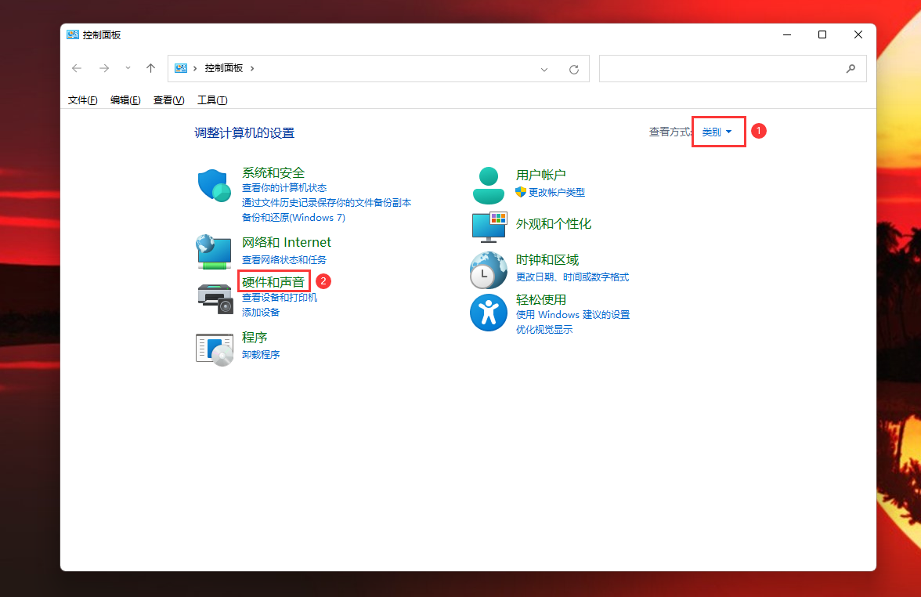921x597 pixels.
Task: Click the 网络和 Internet globe icon
Action: pyautogui.click(x=214, y=251)
